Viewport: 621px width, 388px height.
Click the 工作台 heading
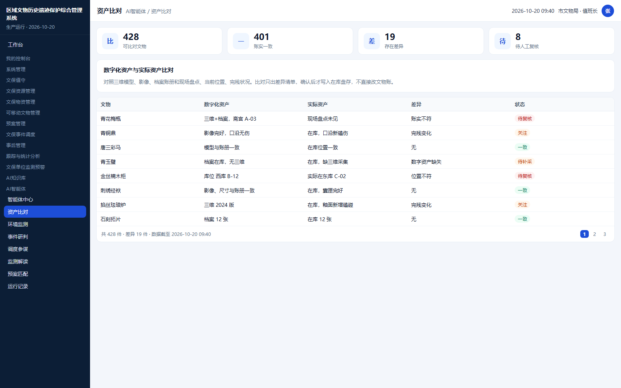pyautogui.click(x=16, y=45)
